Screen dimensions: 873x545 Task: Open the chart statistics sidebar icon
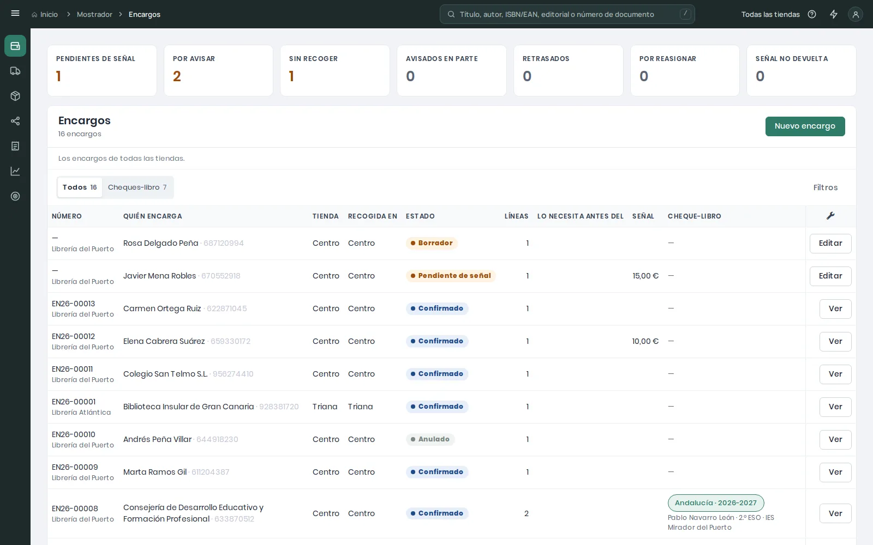tap(15, 171)
